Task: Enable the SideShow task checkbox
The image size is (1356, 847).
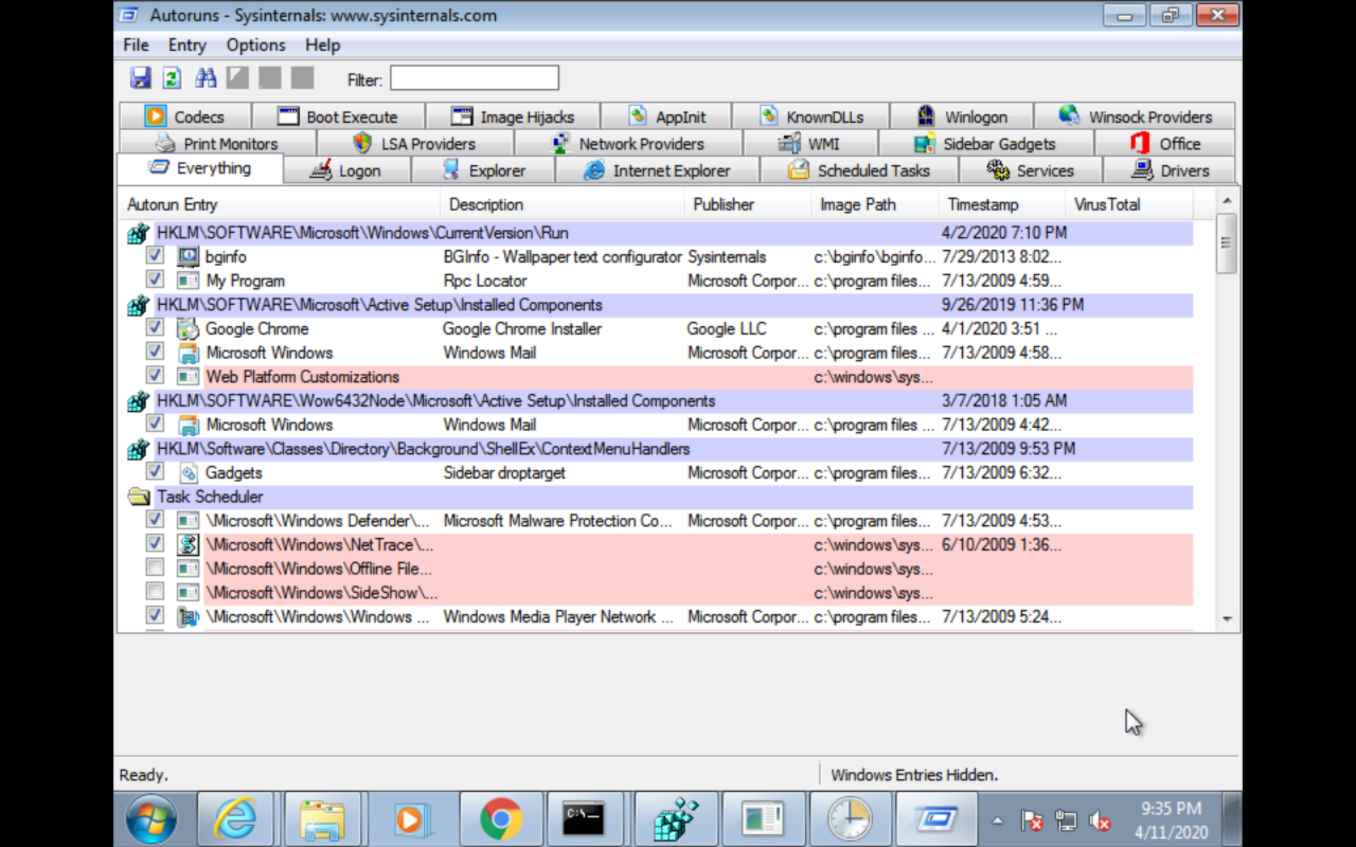Action: click(x=155, y=591)
